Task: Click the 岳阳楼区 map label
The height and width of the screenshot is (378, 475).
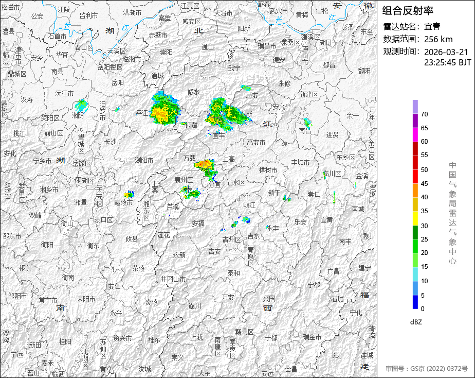Action: point(110,67)
